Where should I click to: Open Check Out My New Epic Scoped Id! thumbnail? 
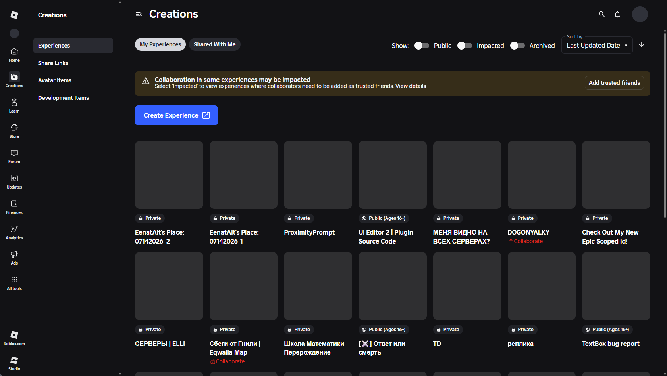tap(616, 175)
